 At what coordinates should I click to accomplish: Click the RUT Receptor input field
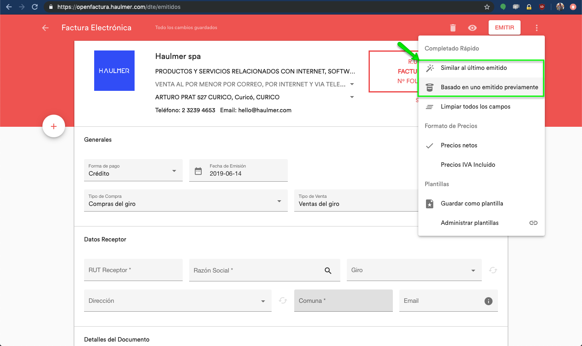pos(133,270)
